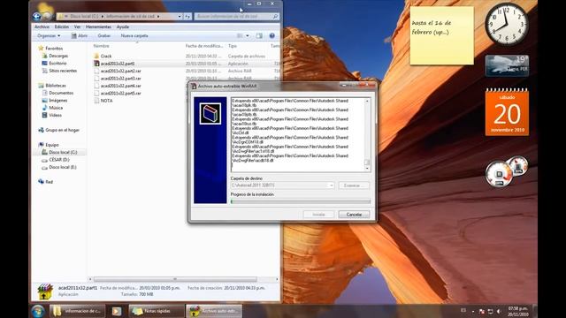Image resolution: width=566 pixels, height=318 pixels.
Task: Open Vídeos library
Action: tap(55, 115)
